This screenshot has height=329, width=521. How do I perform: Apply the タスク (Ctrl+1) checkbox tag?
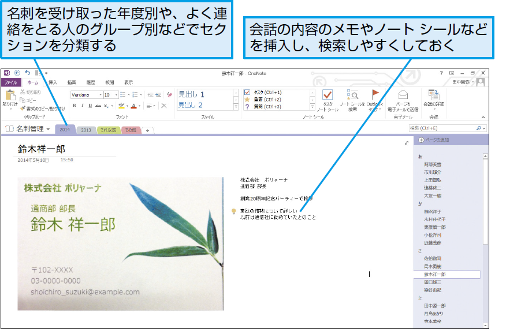click(x=263, y=92)
